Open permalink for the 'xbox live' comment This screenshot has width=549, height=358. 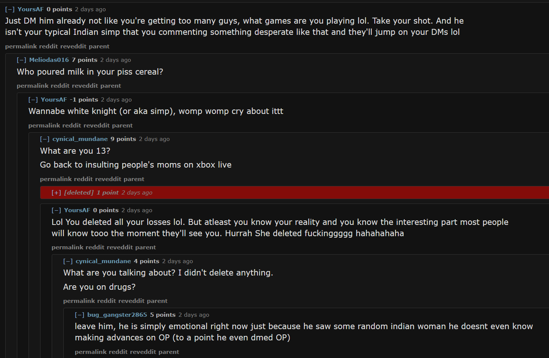point(55,179)
